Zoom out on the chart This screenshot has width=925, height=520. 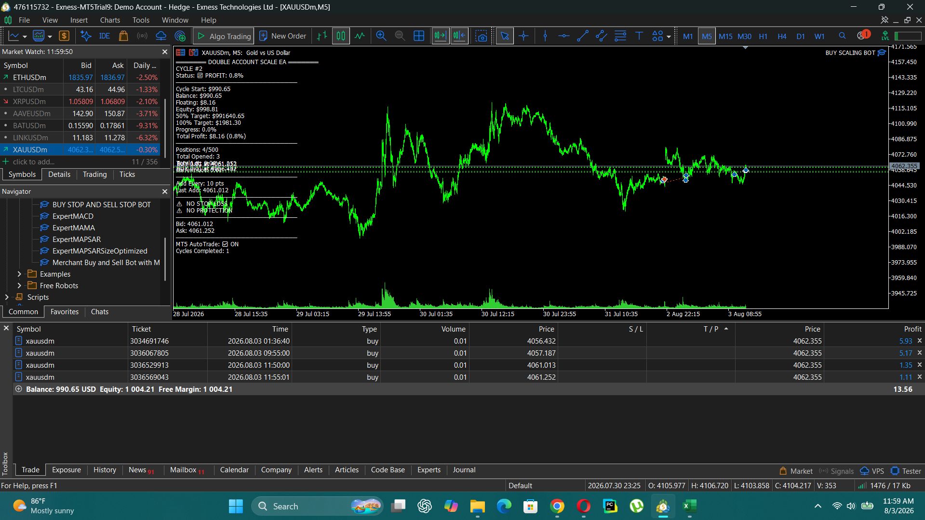[x=400, y=36]
